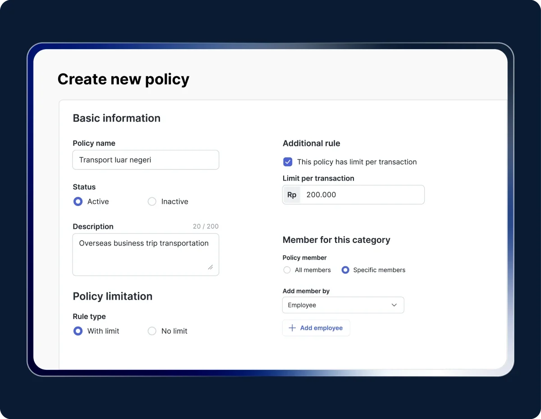Choose the With limit rule type

tap(78, 331)
